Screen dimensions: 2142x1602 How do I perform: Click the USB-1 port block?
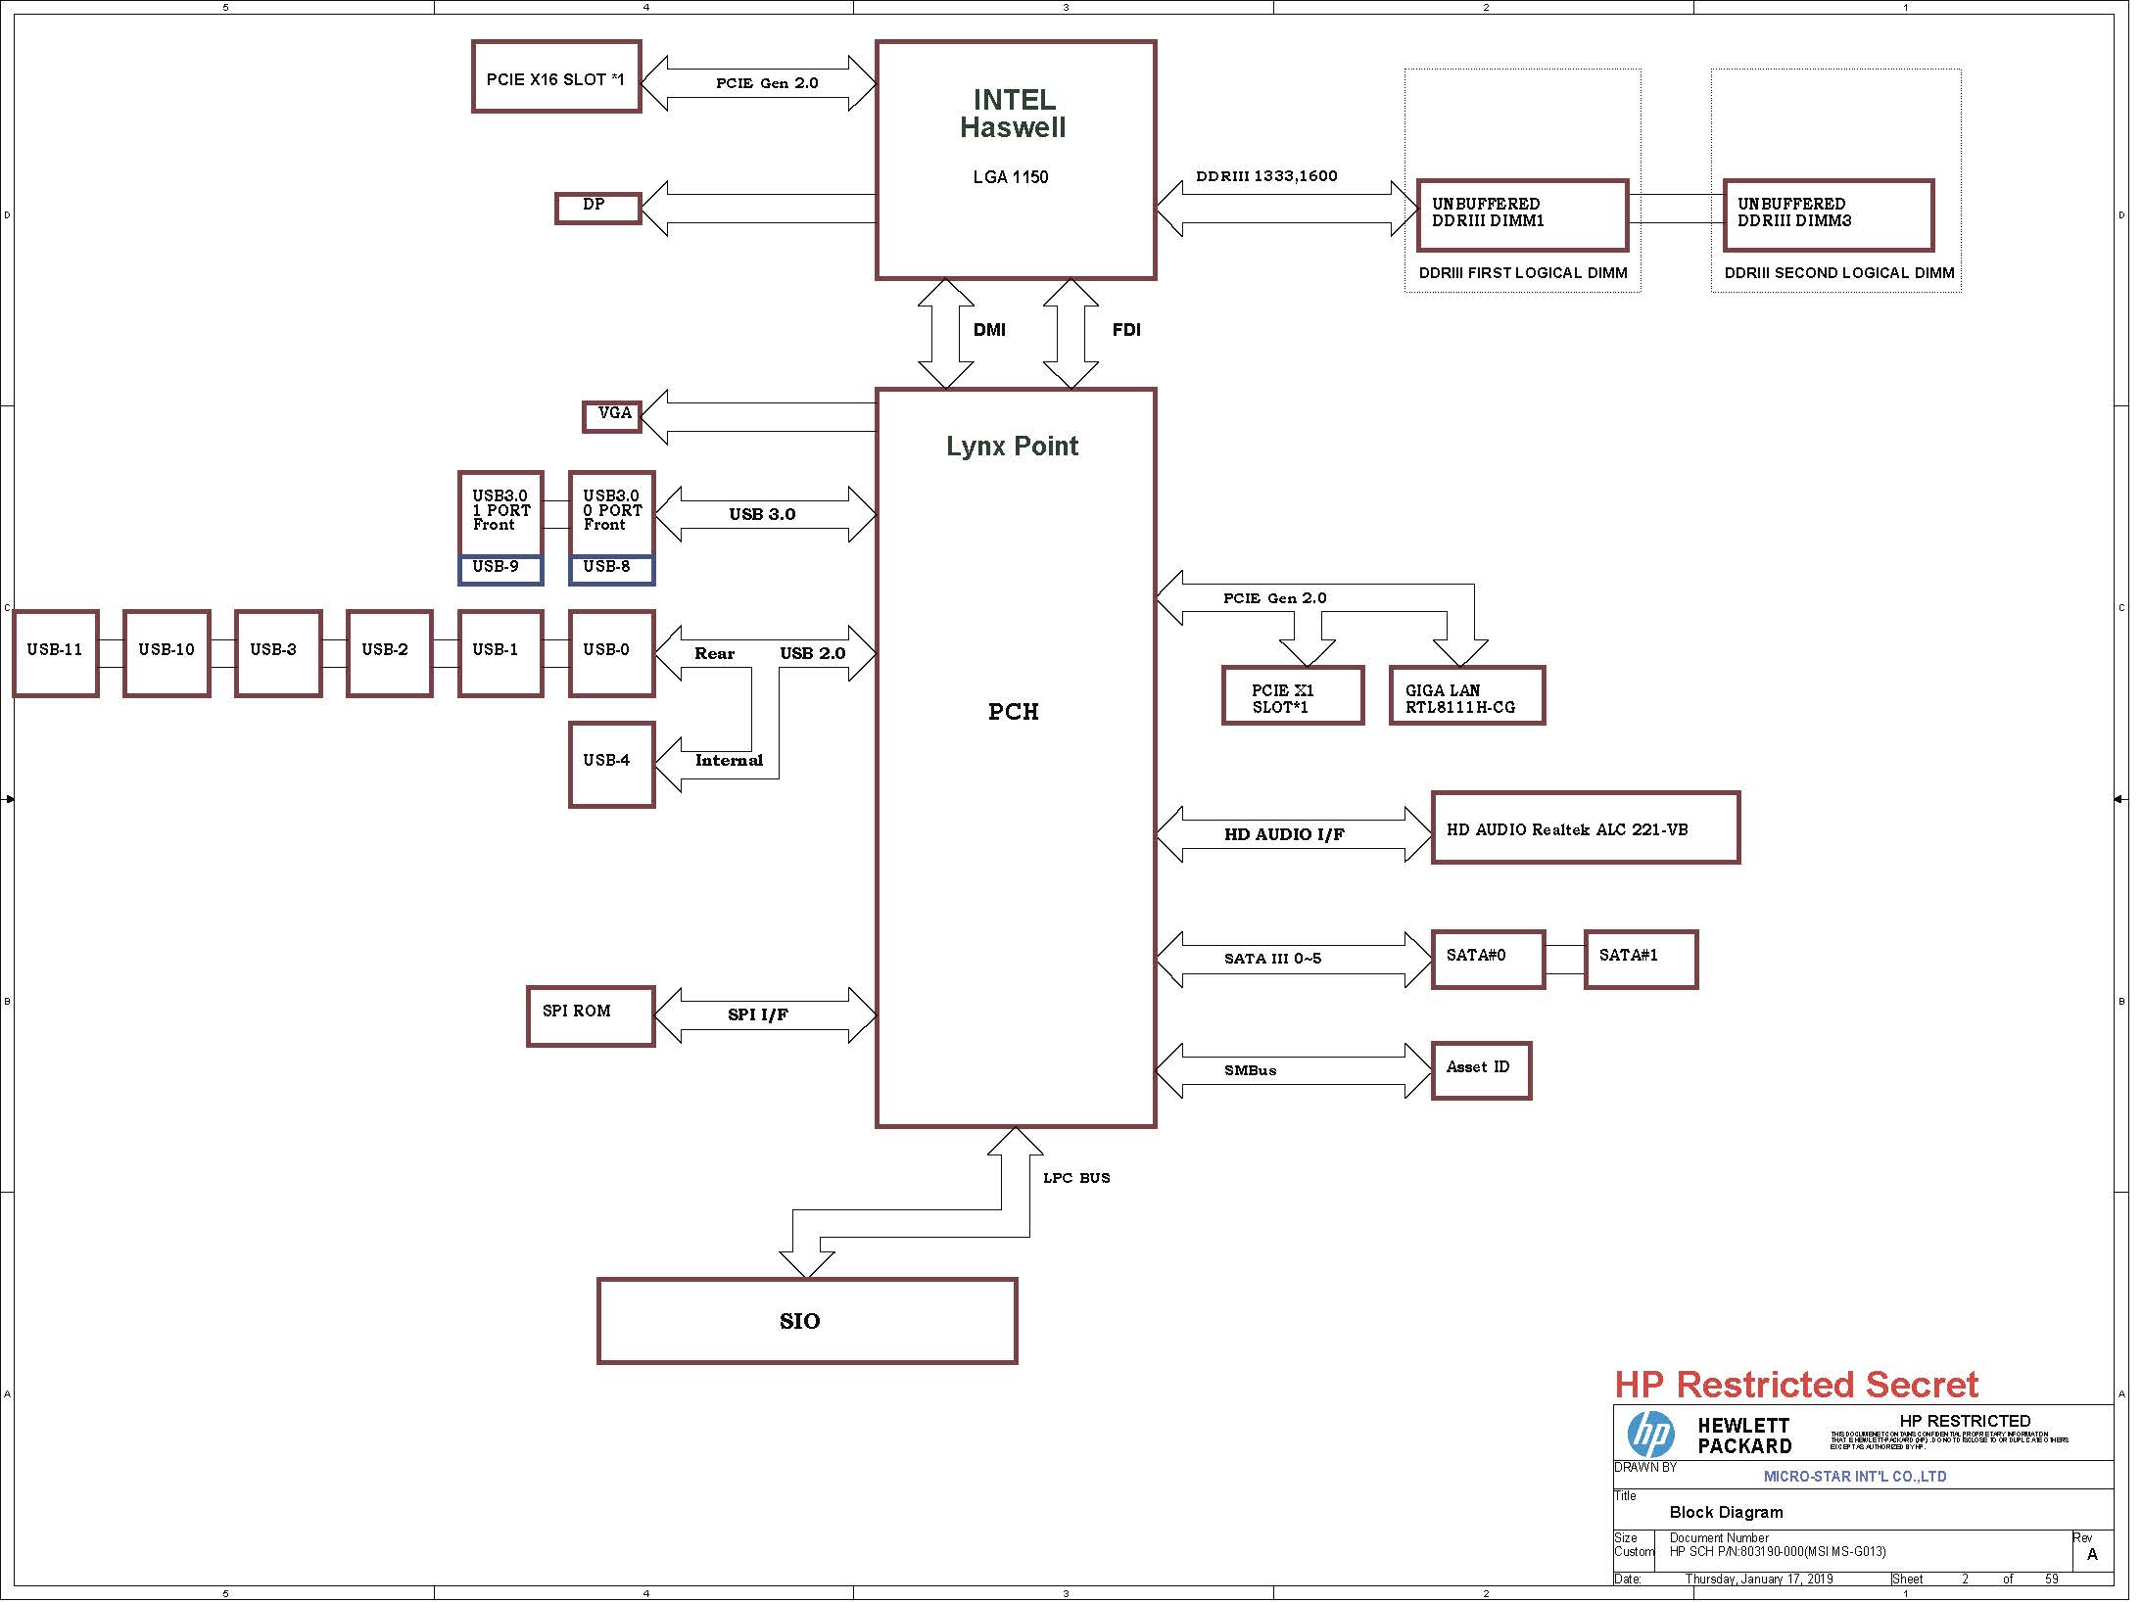500,653
